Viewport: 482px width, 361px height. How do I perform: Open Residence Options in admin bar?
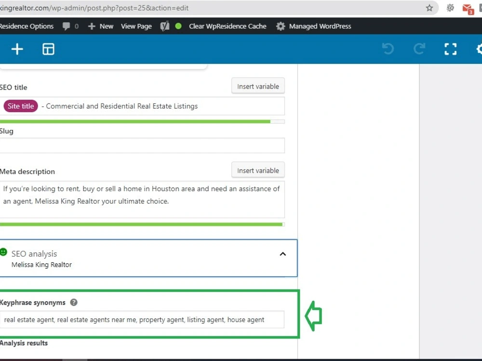(x=27, y=26)
